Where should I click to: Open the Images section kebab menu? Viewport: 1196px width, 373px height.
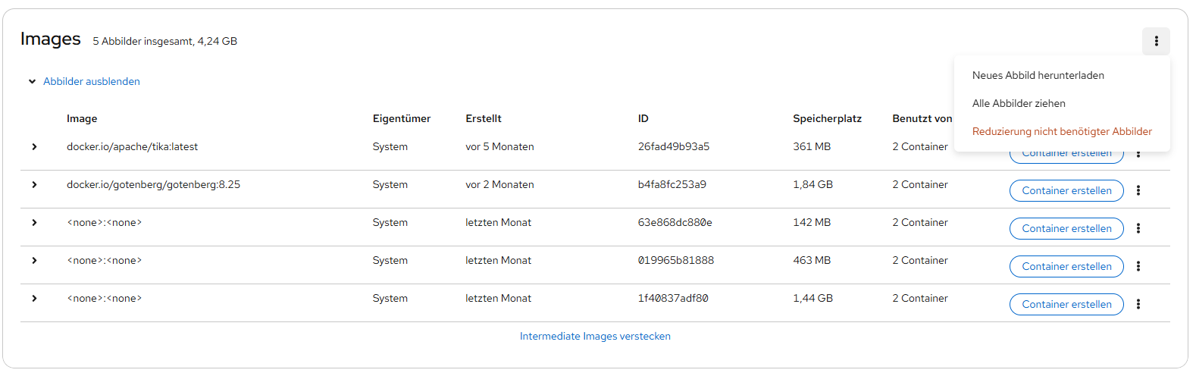1156,41
